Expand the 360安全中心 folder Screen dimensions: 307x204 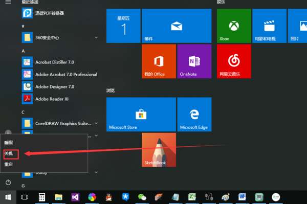point(96,37)
